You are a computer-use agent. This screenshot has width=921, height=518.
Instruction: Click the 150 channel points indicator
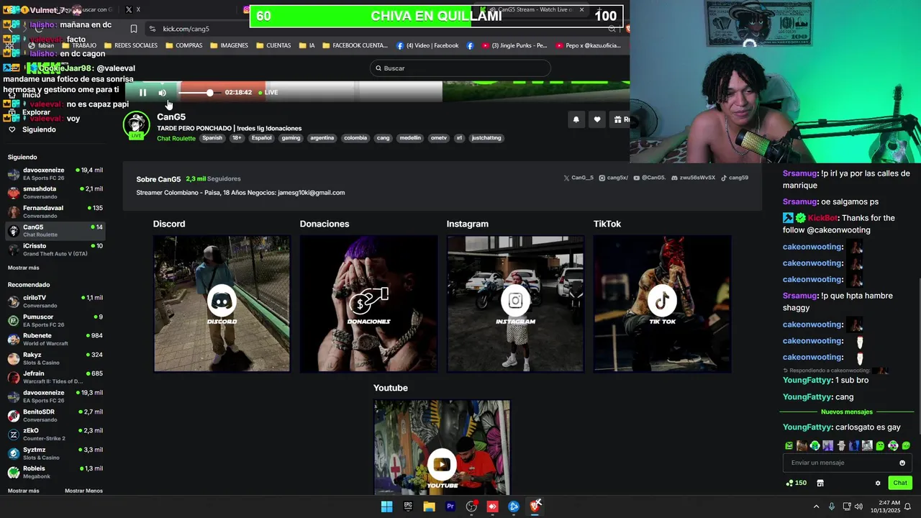[x=796, y=483]
